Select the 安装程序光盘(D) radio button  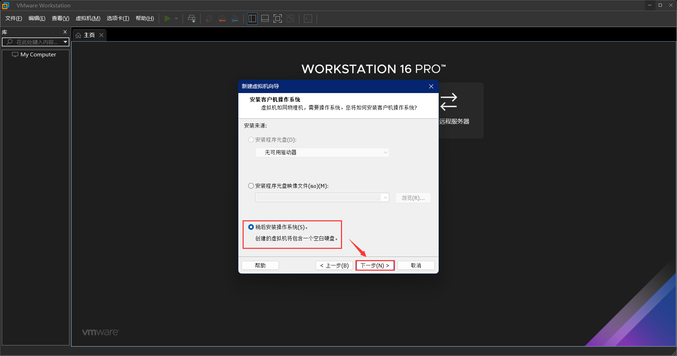coord(251,140)
